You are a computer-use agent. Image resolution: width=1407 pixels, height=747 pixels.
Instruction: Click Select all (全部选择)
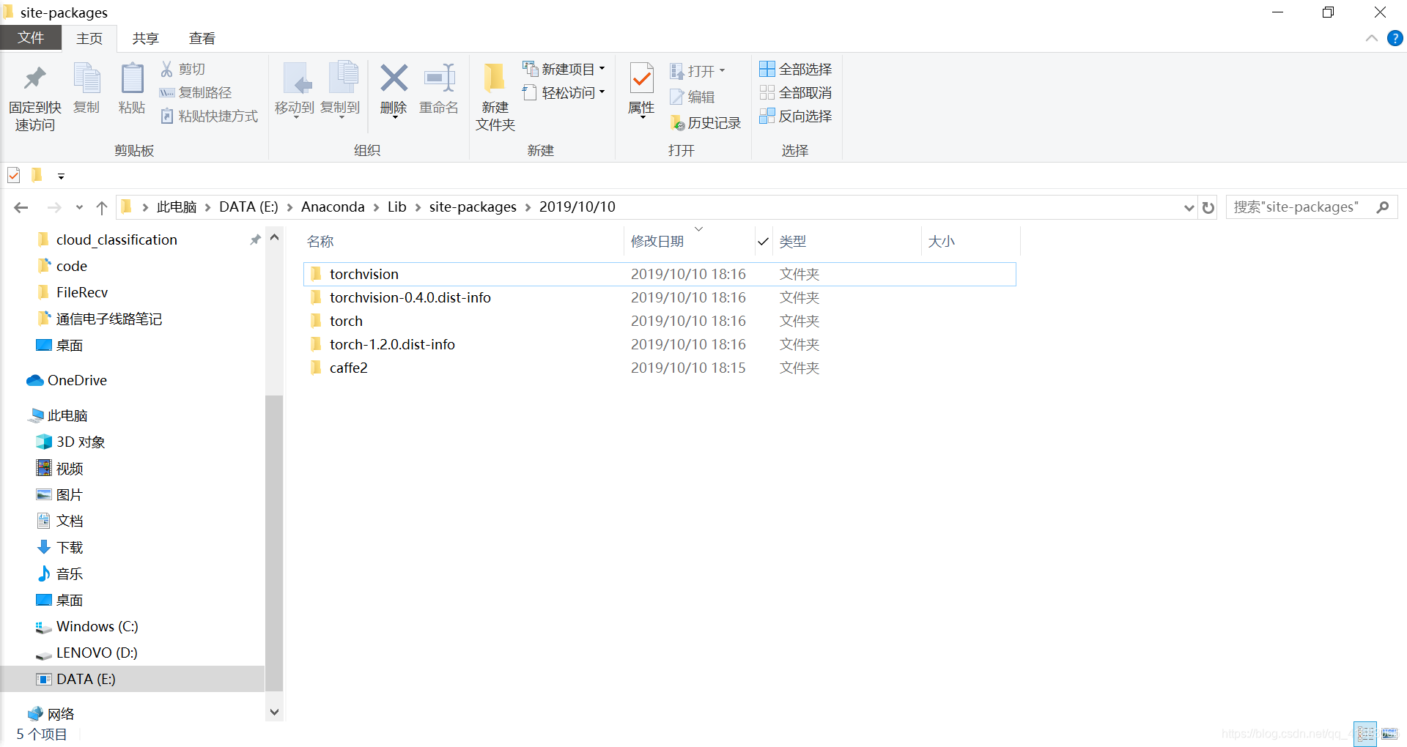pos(796,69)
